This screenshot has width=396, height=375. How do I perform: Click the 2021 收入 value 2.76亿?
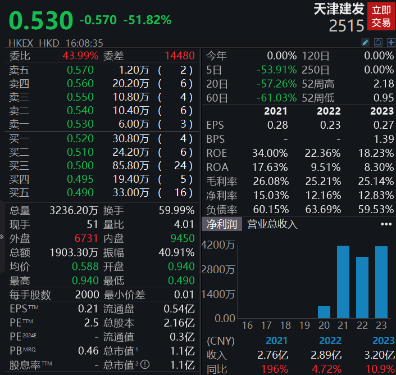273,355
